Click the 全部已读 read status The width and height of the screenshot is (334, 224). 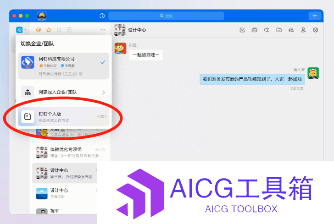[296, 88]
